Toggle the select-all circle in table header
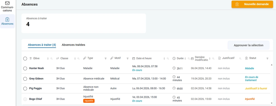 (25, 59)
